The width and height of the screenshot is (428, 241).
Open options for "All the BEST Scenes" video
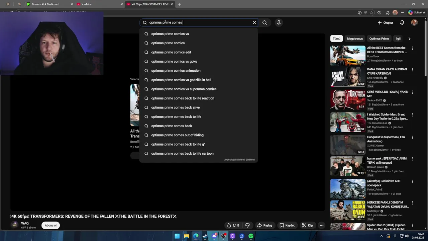413,48
